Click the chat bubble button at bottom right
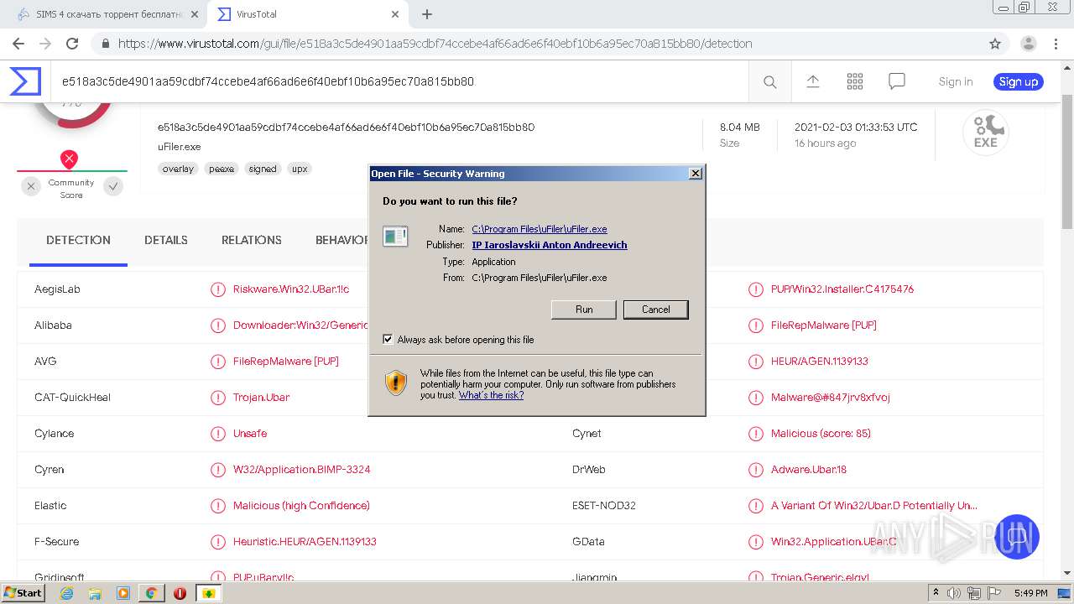This screenshot has width=1074, height=604. point(1017,537)
